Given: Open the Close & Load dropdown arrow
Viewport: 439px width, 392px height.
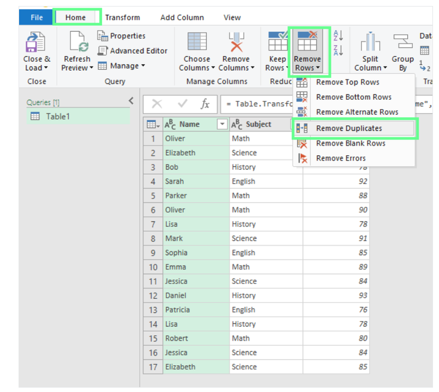Looking at the screenshot, I should (x=46, y=68).
